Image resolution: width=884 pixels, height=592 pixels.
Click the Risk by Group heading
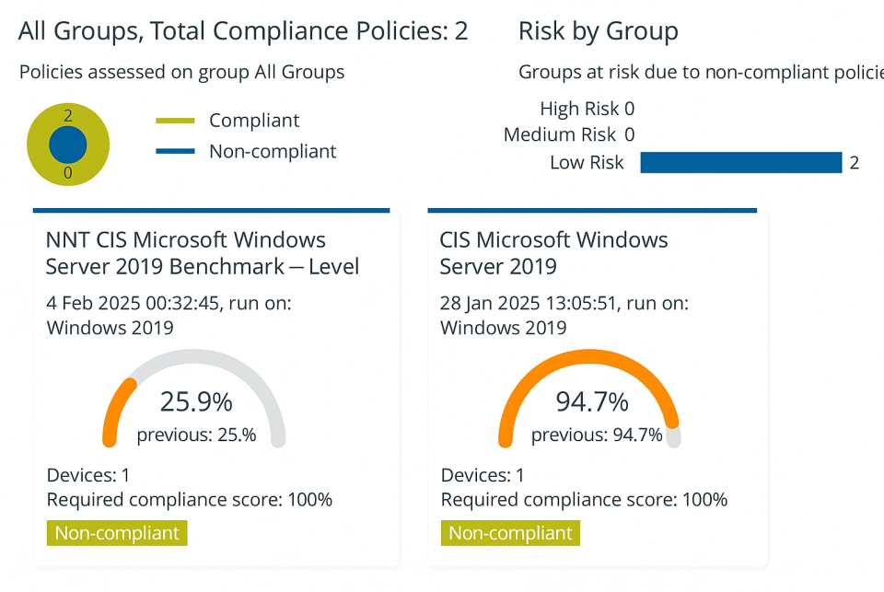tap(598, 31)
